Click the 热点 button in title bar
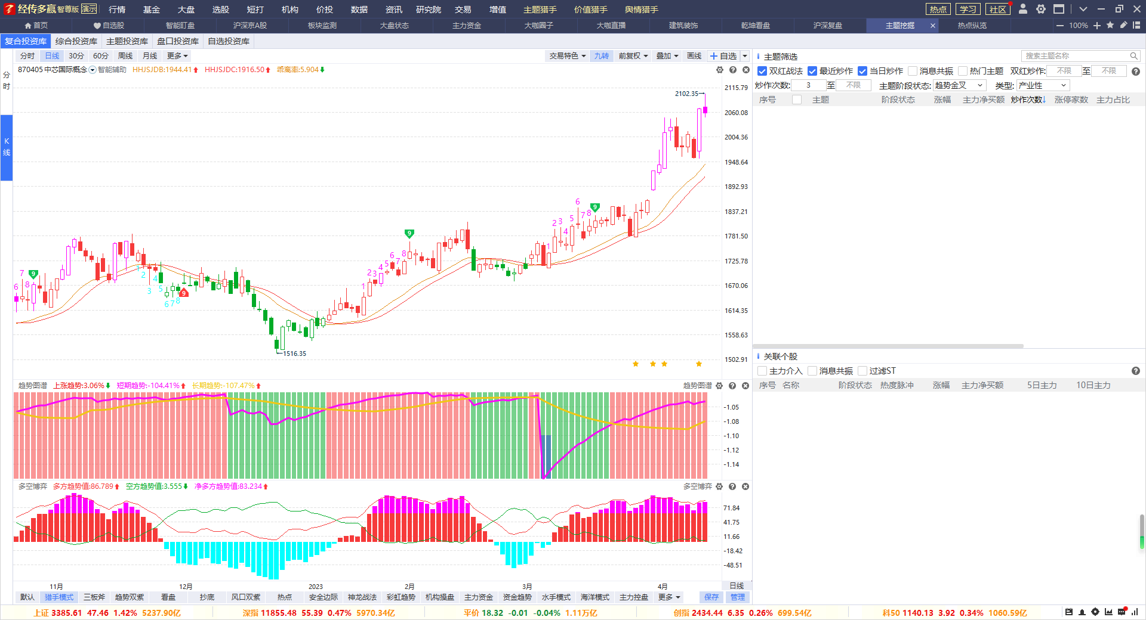This screenshot has width=1146, height=620. [938, 9]
